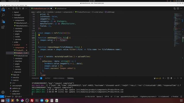This screenshot has width=184, height=103.
Task: Click the New File icon in explorer
Action: click(x=14, y=9)
